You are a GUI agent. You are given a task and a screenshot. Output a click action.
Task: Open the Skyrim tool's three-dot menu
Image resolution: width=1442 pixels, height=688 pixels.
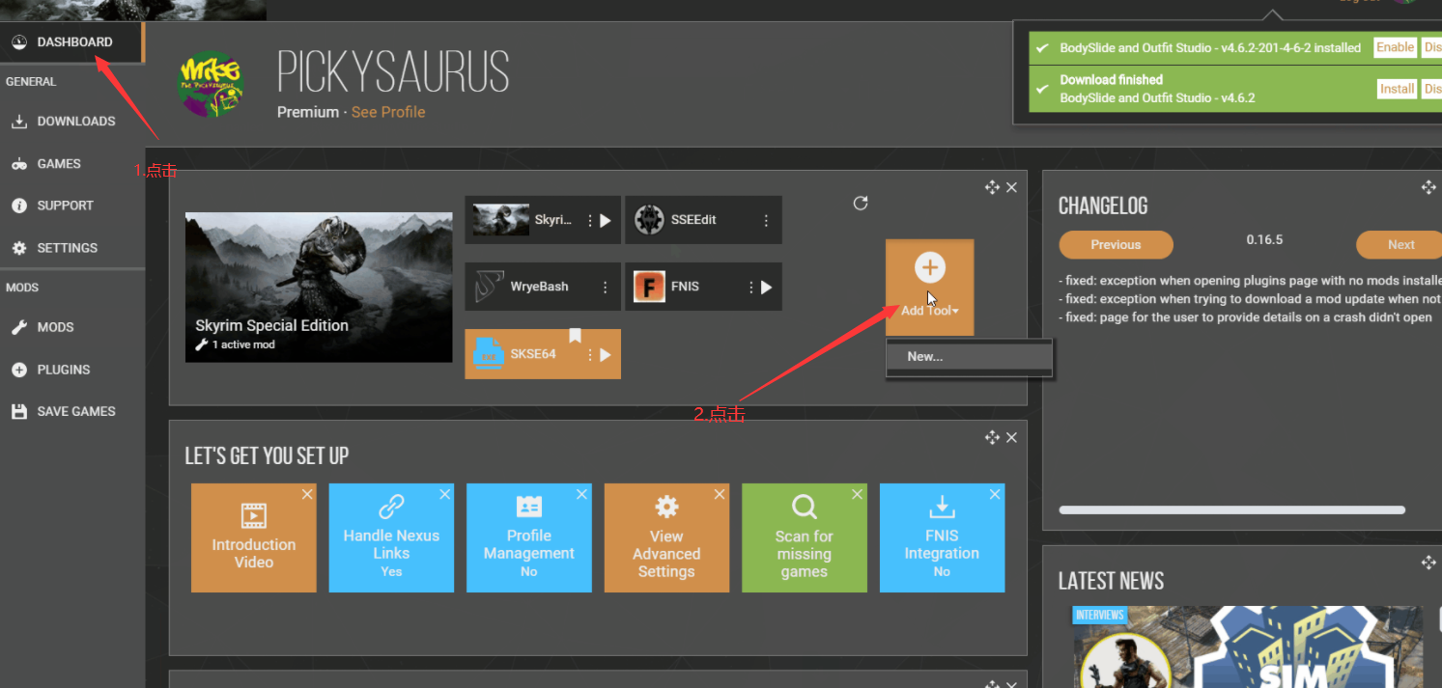[590, 221]
